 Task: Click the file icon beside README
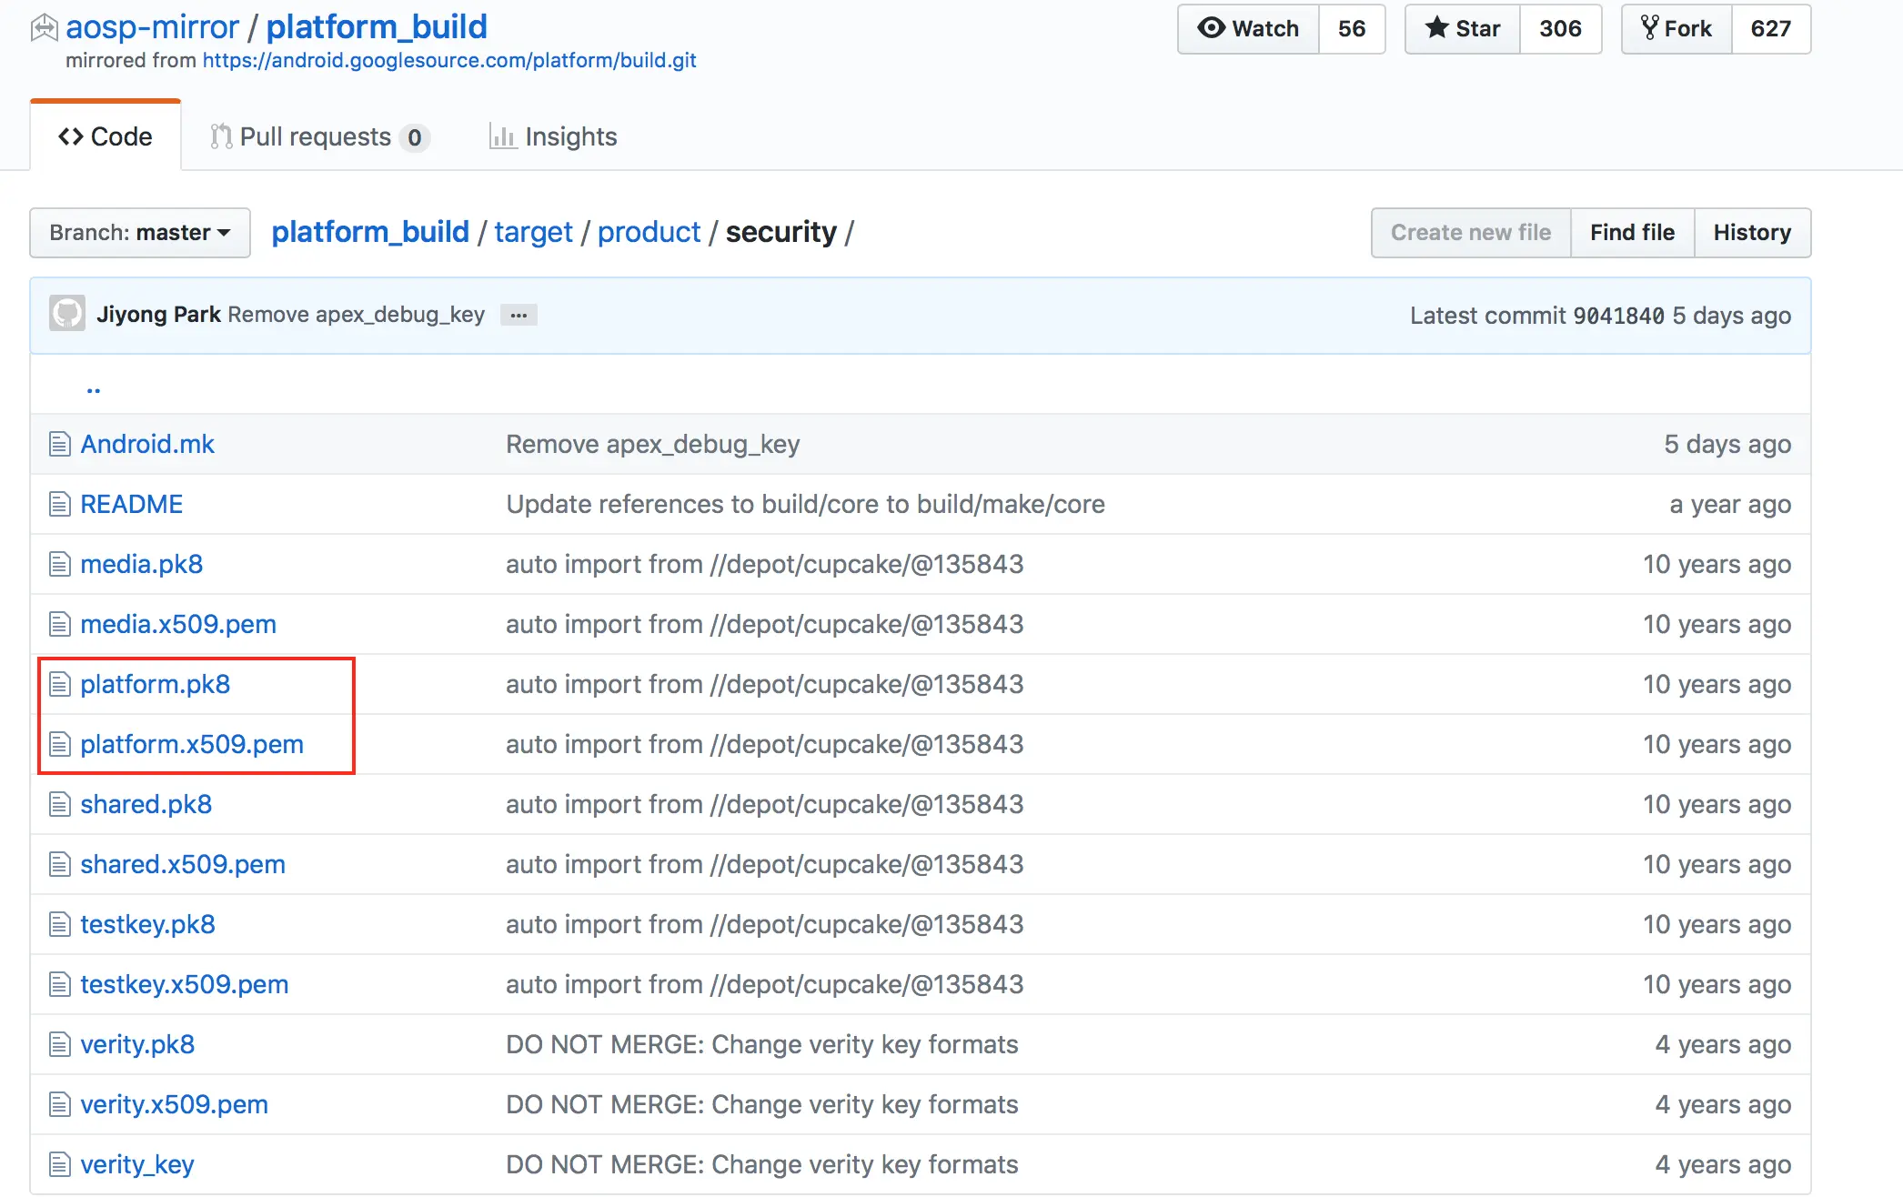click(59, 504)
